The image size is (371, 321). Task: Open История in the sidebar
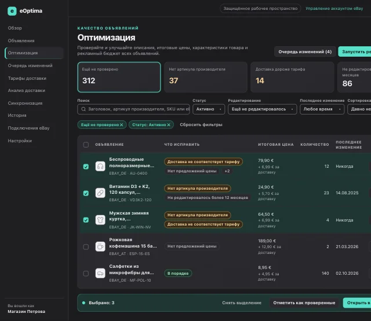click(17, 115)
